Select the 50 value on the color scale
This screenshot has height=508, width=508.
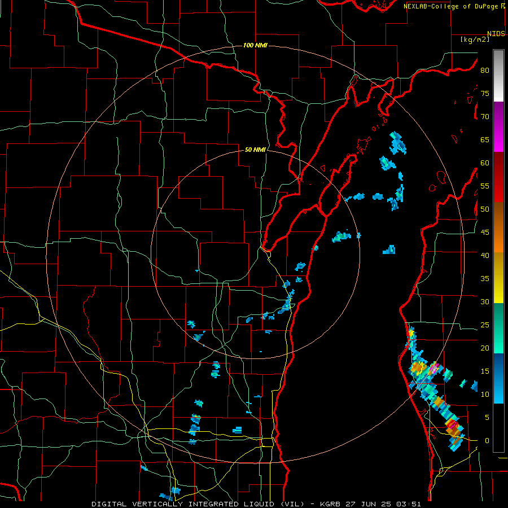click(x=485, y=209)
